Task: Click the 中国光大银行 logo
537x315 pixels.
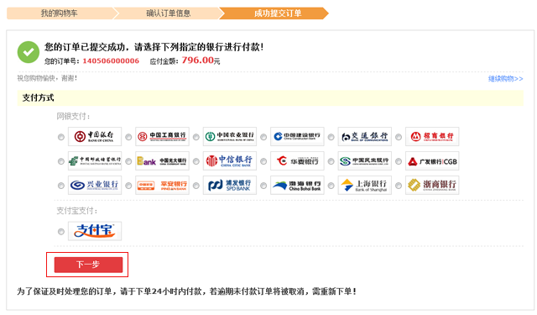Action: point(162,160)
